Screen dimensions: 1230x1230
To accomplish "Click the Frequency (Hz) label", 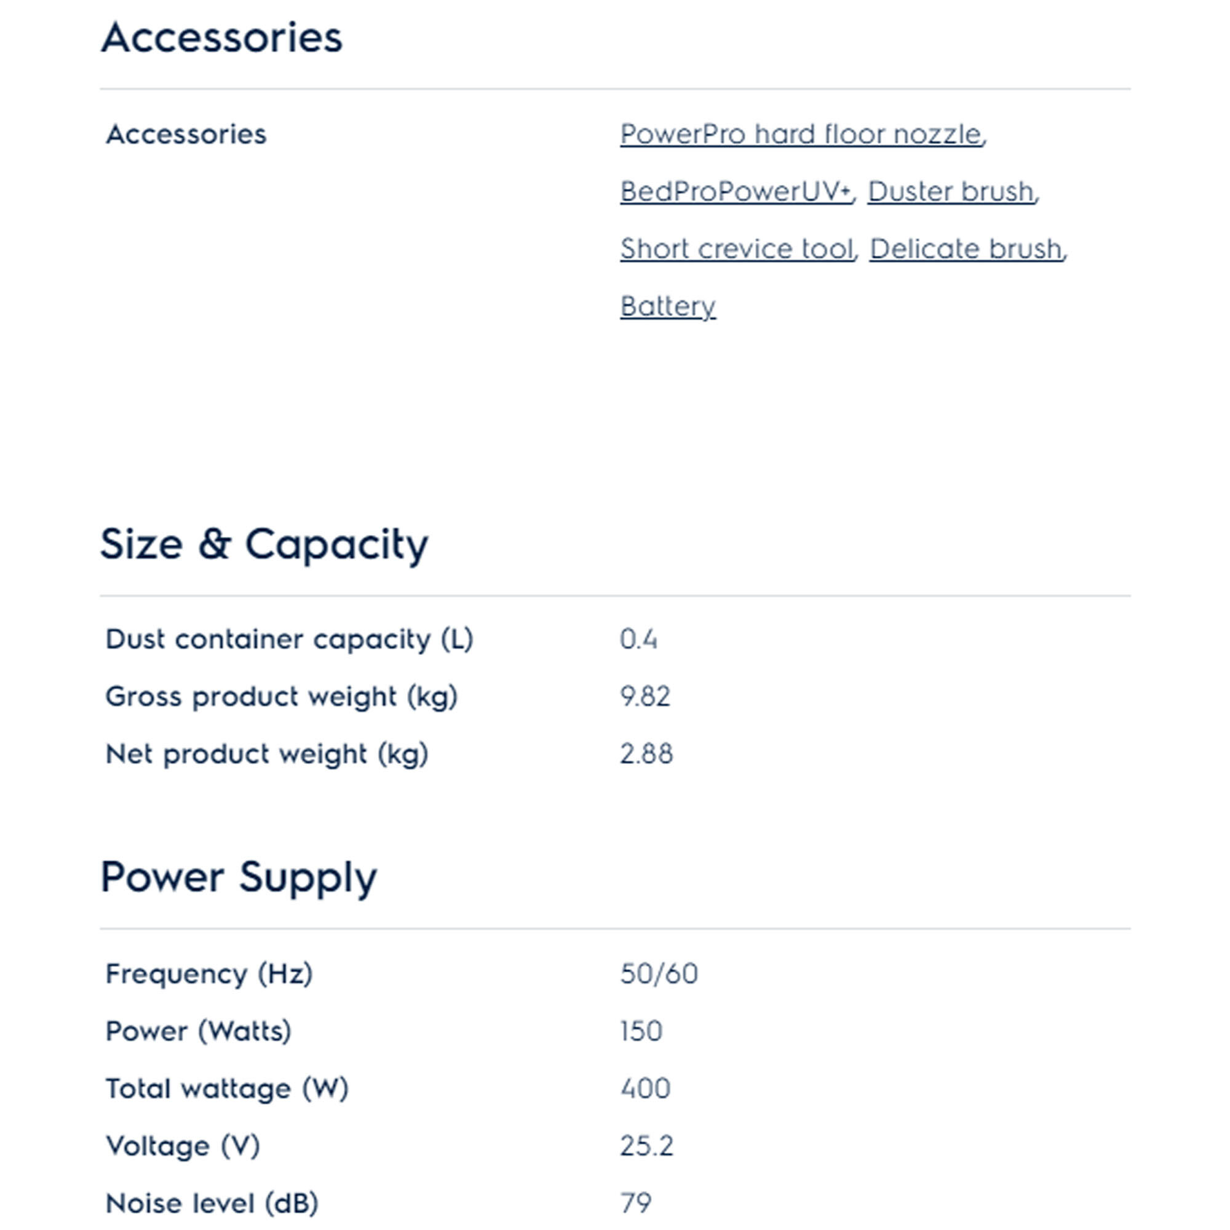I will (x=209, y=974).
